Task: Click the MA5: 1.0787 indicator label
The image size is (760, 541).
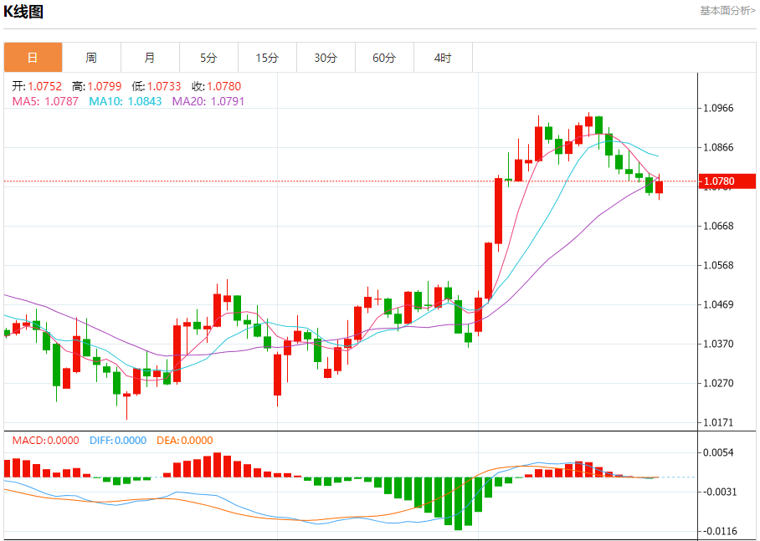Action: click(x=45, y=101)
